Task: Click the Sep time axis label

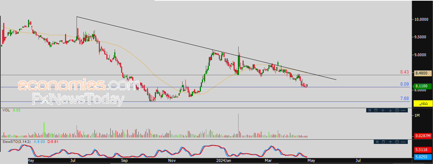Action: click(124, 161)
